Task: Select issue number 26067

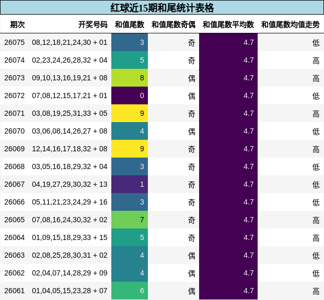Action: point(15,184)
